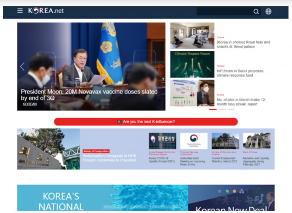
Task: Open No. of jobs in March article
Action: [x=241, y=102]
